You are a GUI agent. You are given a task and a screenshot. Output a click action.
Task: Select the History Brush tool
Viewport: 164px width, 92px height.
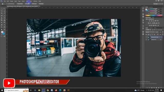pyautogui.click(x=4, y=18)
